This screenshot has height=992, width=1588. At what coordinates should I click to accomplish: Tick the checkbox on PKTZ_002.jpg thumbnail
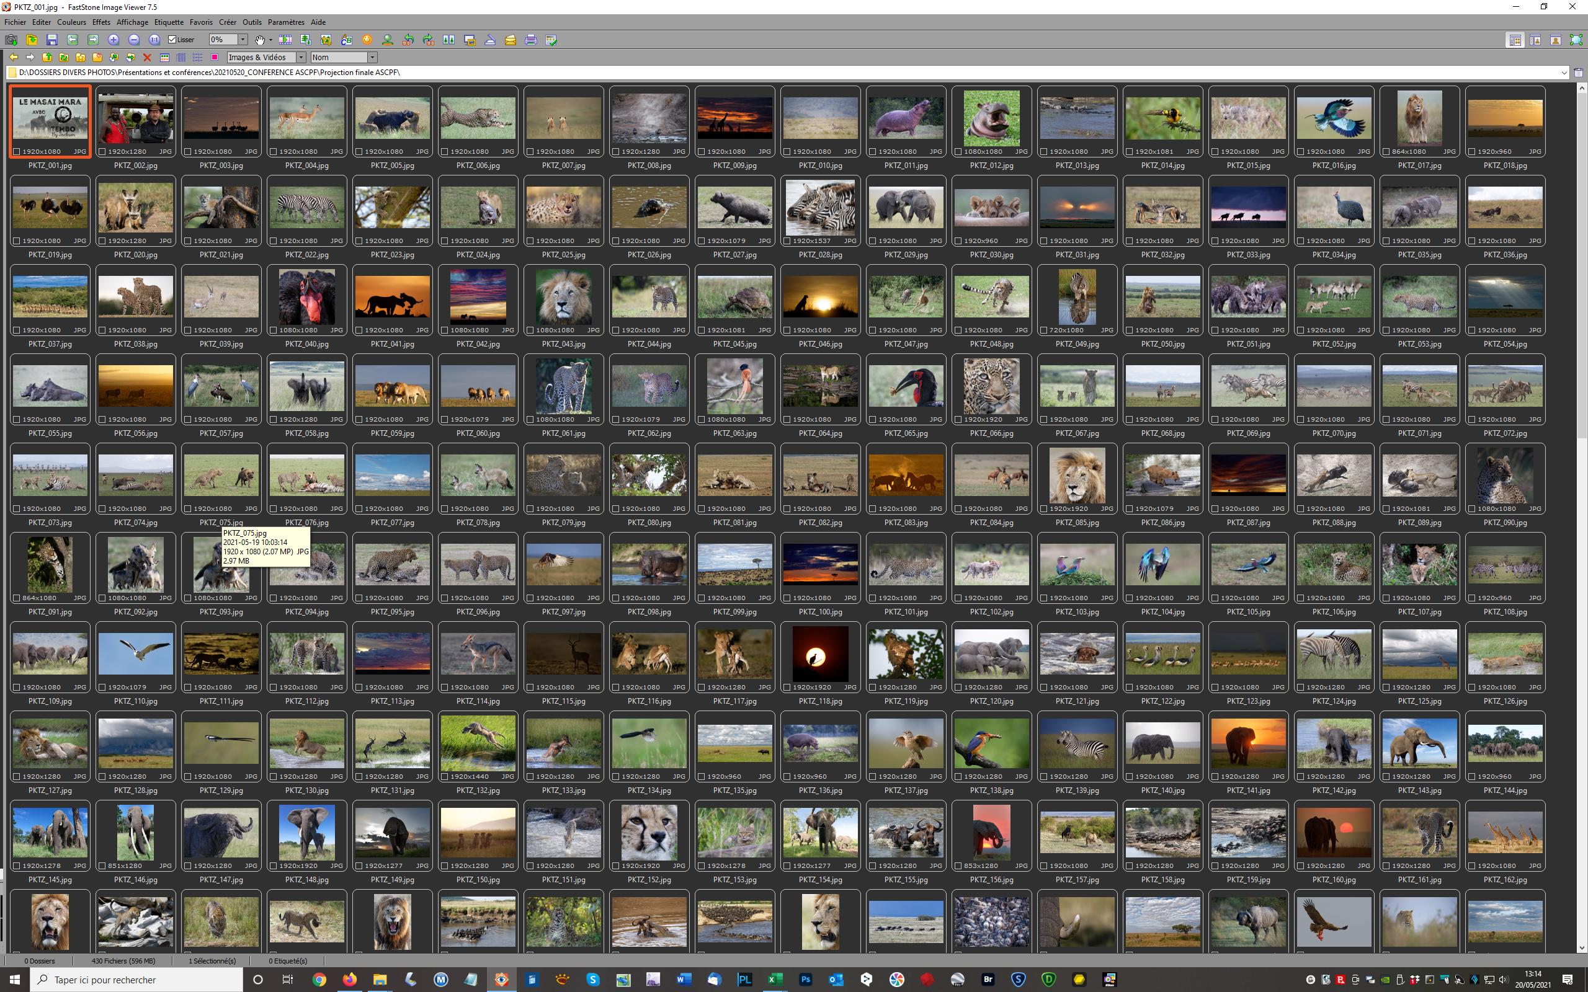point(102,151)
